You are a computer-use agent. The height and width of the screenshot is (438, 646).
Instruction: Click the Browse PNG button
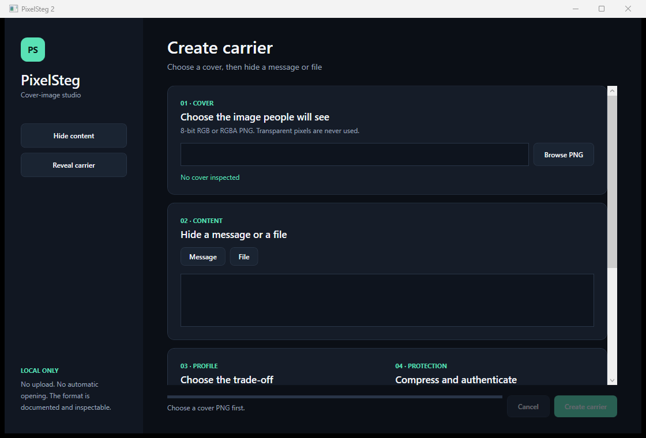(564, 155)
